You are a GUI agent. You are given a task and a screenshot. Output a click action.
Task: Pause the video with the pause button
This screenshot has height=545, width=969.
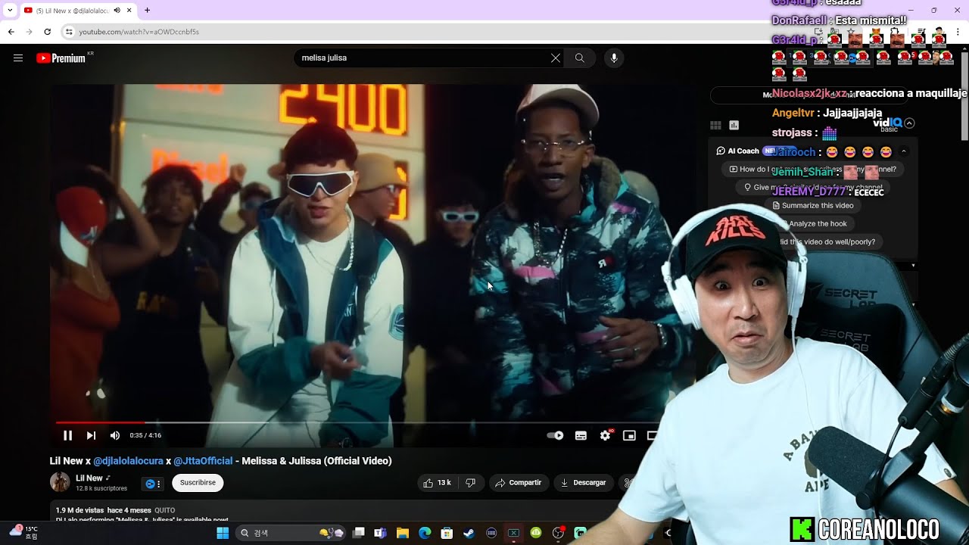pos(67,435)
